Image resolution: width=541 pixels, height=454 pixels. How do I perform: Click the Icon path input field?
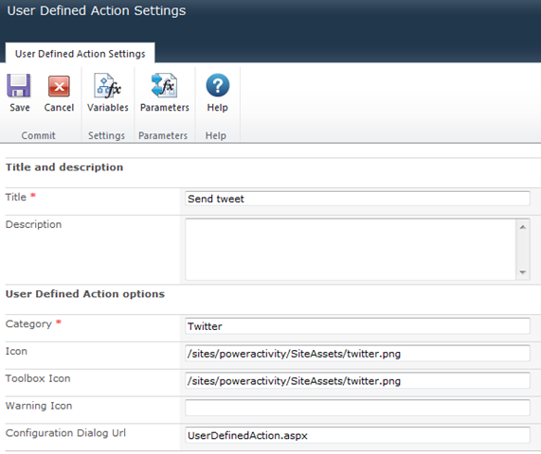tap(357, 354)
